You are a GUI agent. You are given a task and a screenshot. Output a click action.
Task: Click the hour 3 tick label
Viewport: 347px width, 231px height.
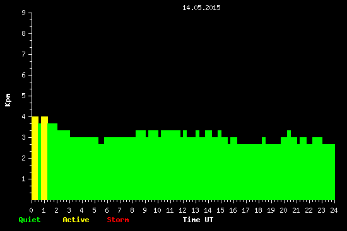point(69,210)
